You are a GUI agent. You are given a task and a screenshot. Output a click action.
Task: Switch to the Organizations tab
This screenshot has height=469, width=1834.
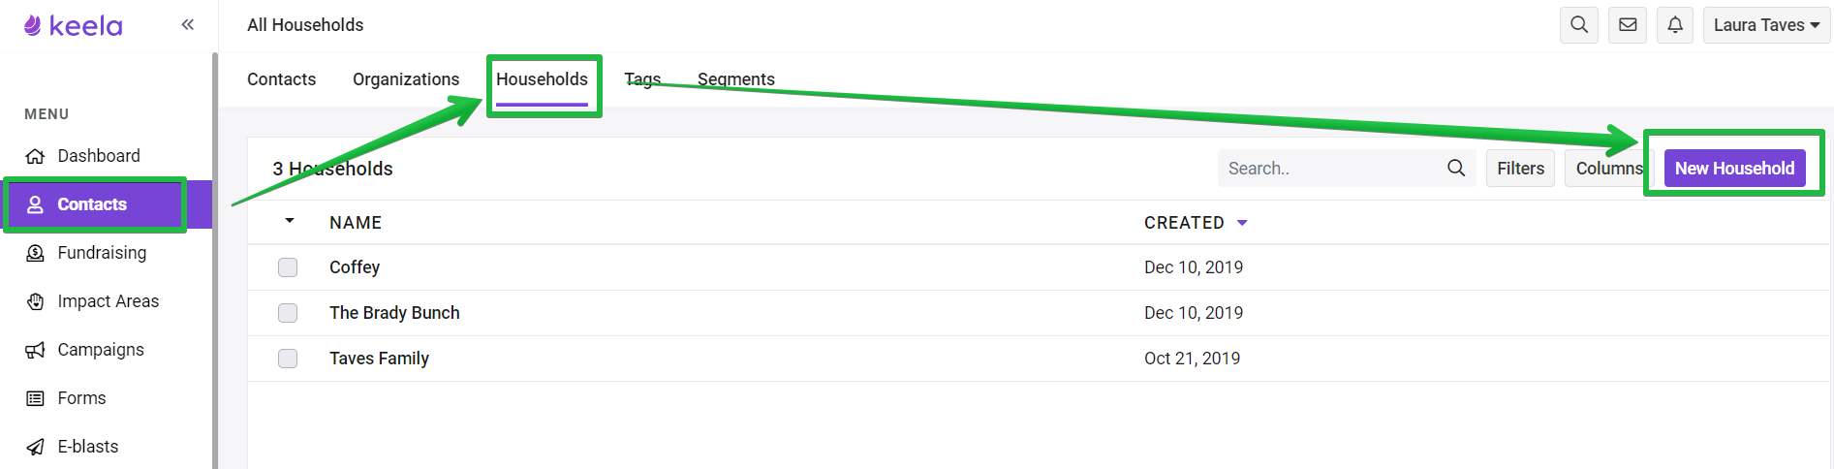[x=406, y=79]
